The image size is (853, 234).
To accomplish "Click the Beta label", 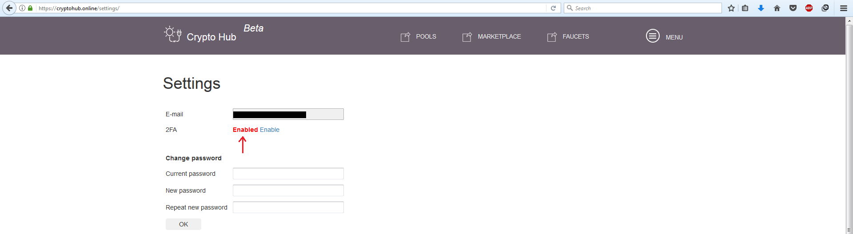I will 254,28.
